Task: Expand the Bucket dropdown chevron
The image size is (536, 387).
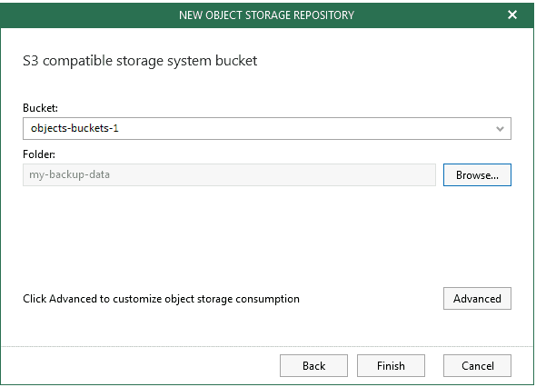Action: point(500,129)
